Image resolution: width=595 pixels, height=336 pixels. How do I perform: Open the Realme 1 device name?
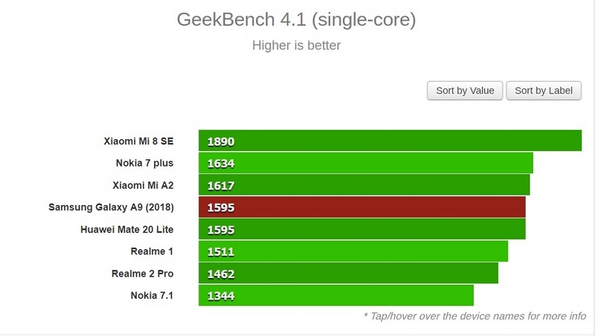coord(152,251)
